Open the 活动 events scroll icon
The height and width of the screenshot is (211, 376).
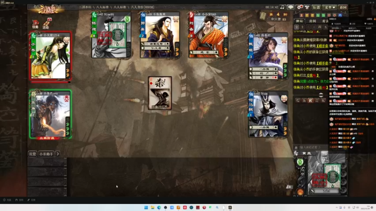pyautogui.click(x=46, y=23)
